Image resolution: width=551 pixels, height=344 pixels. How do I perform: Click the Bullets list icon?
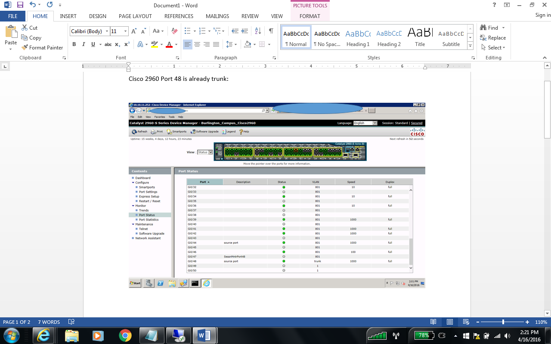pos(187,31)
